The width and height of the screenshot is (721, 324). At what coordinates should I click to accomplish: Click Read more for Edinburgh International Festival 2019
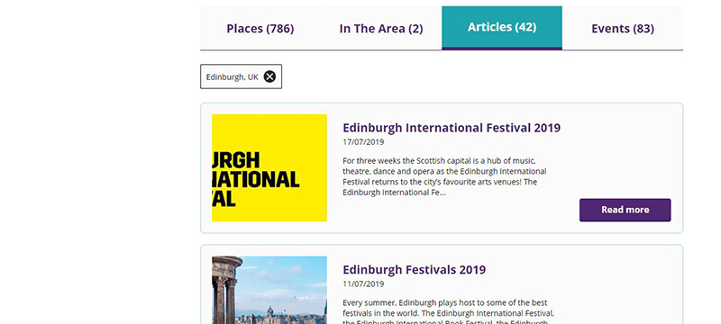coord(625,210)
